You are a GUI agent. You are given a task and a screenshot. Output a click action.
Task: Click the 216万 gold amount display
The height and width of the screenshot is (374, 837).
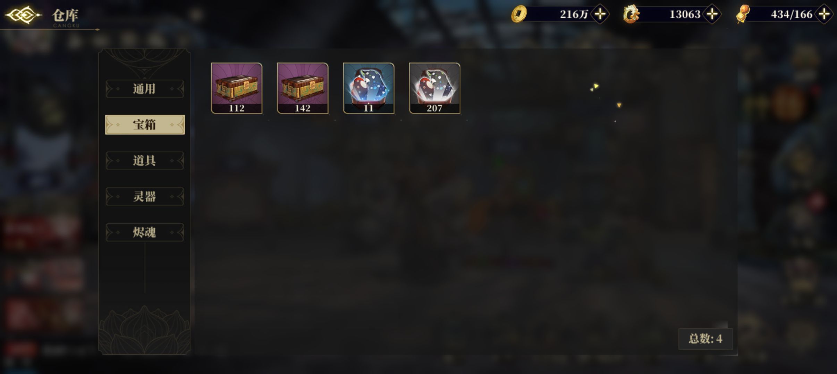tap(574, 14)
